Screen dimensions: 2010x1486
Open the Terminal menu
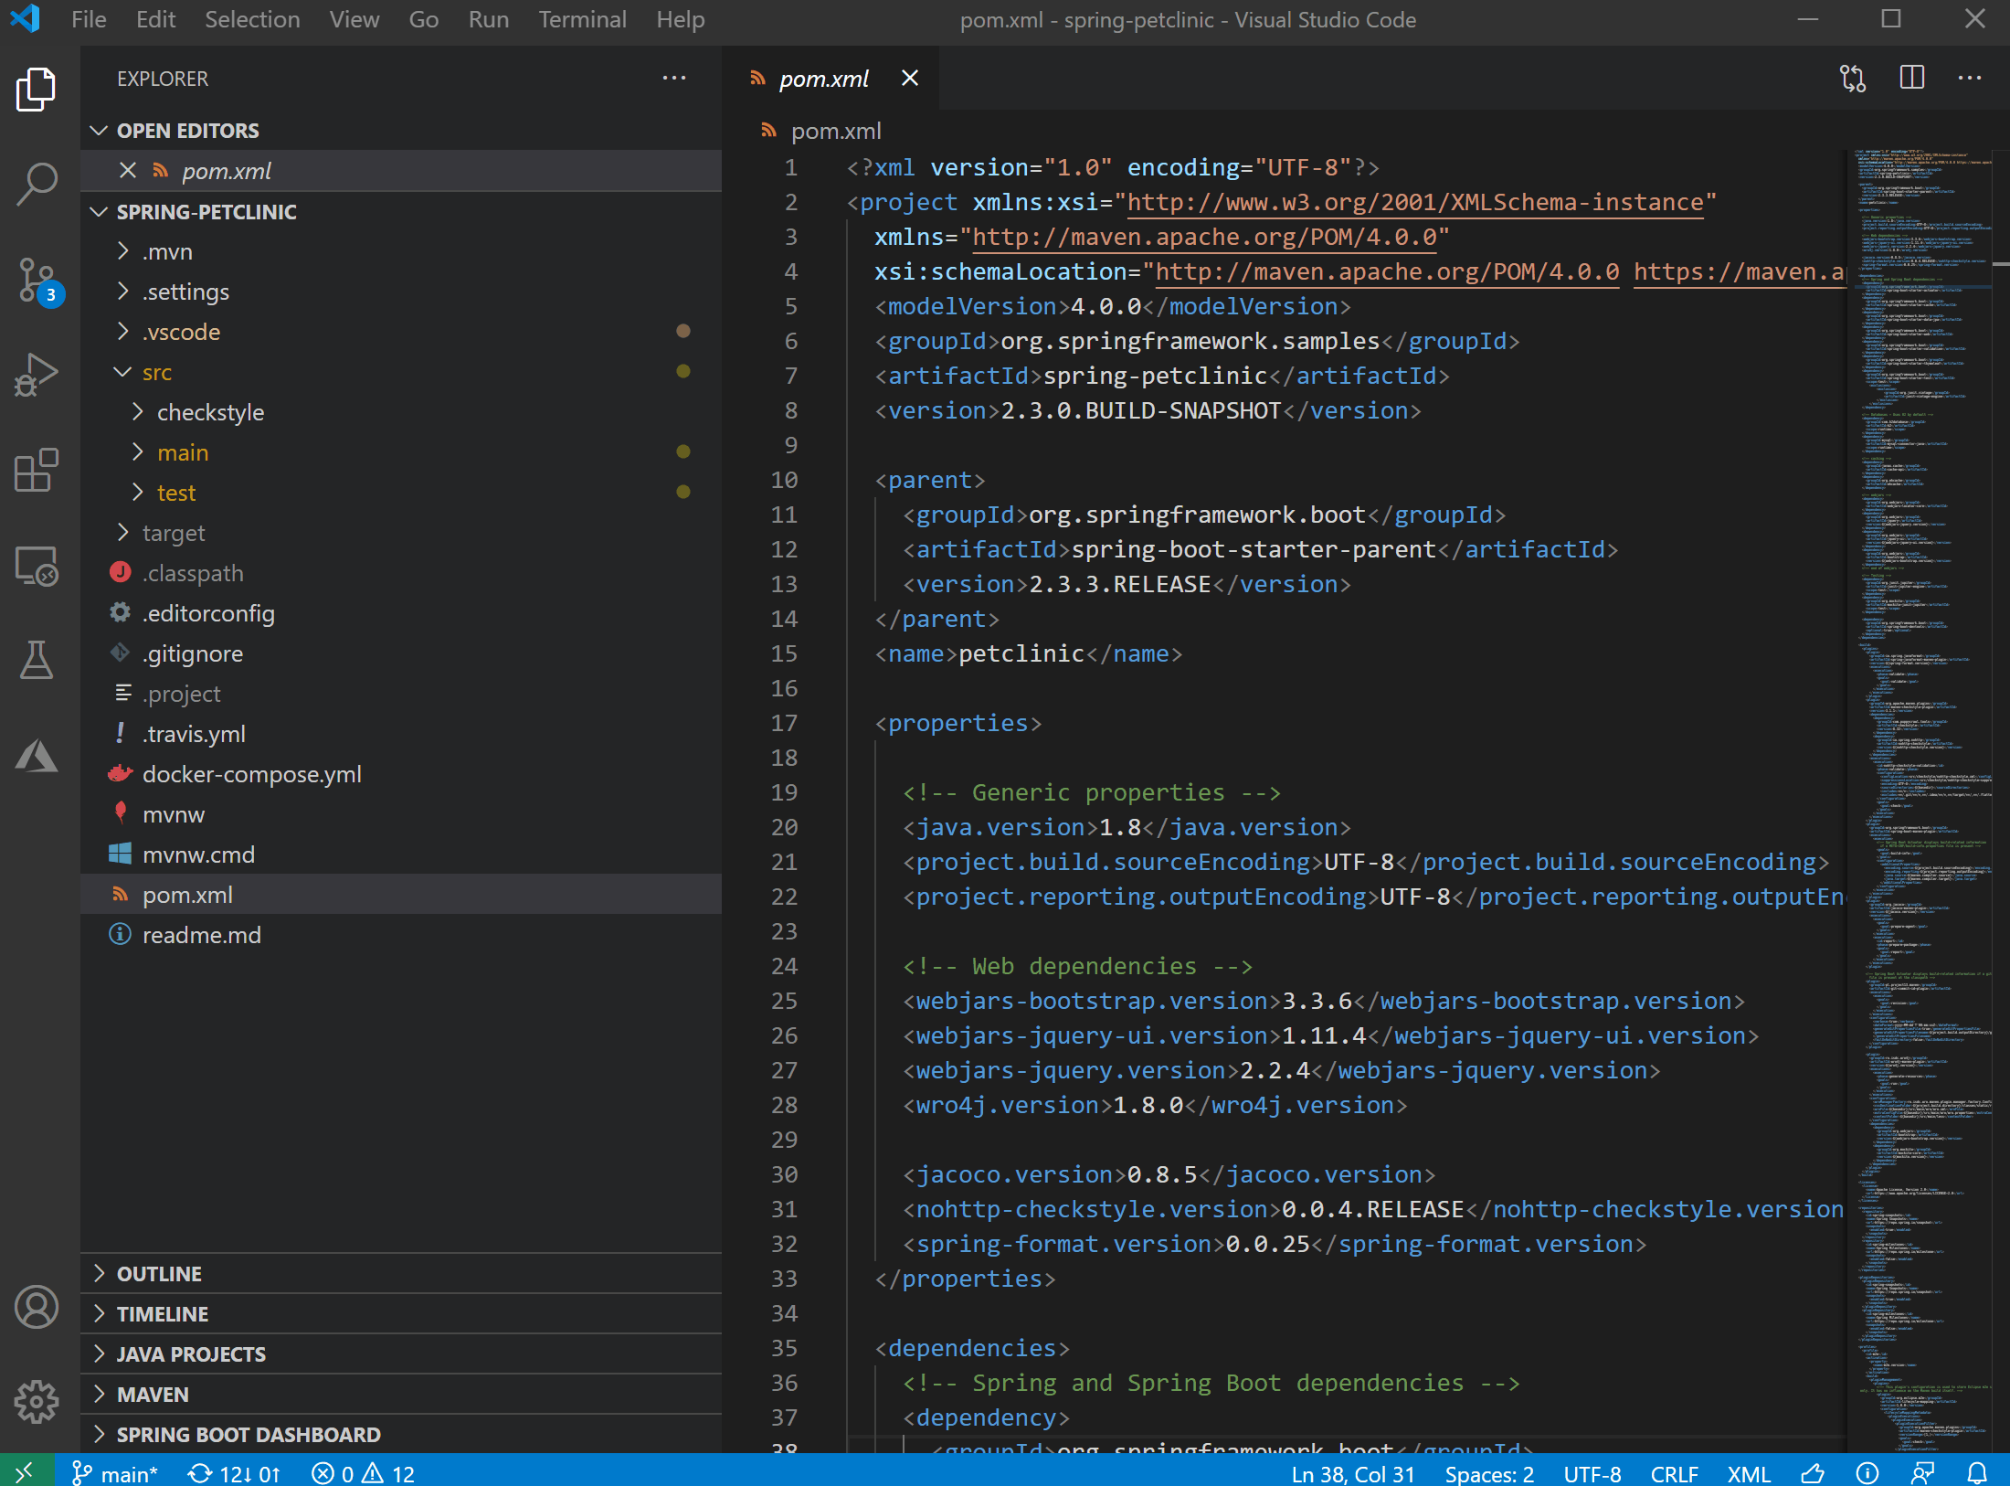point(582,19)
